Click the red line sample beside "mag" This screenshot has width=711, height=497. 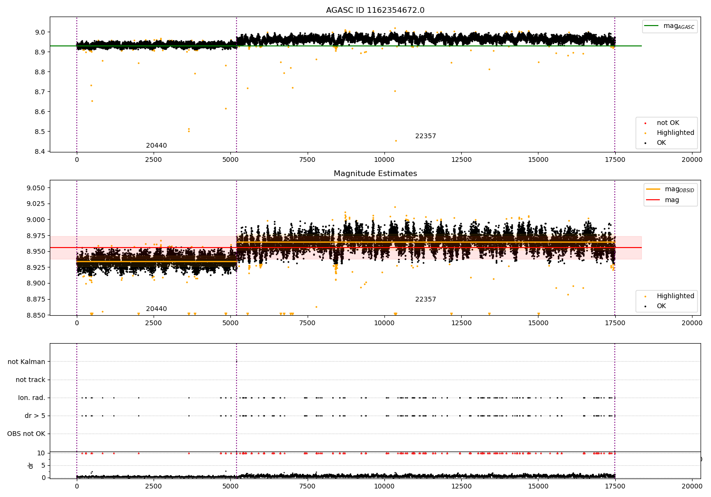click(653, 200)
